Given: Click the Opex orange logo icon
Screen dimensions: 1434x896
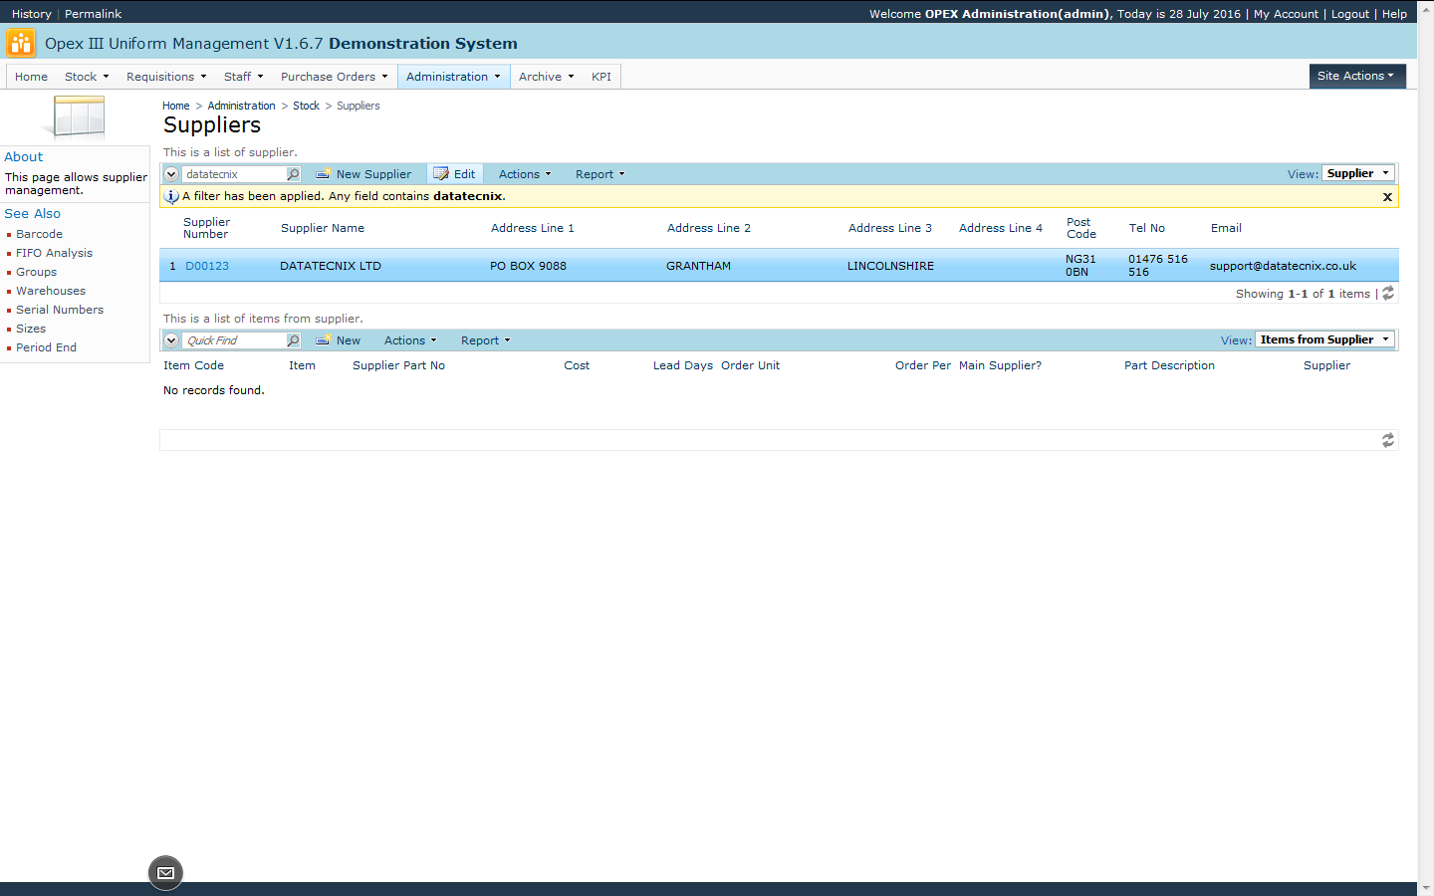Looking at the screenshot, I should click(20, 43).
